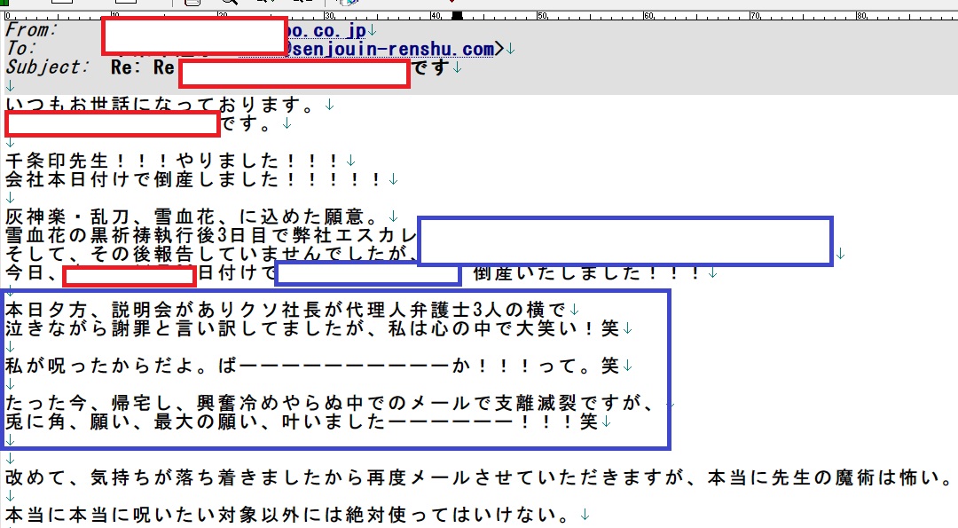Viewport: 958px width, 528px height.
Task: Place cursor on the To: header label
Action: pyautogui.click(x=21, y=48)
